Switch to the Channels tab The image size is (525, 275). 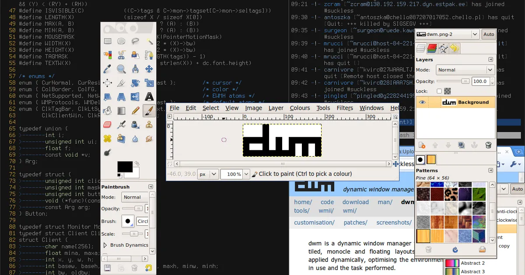(432, 48)
